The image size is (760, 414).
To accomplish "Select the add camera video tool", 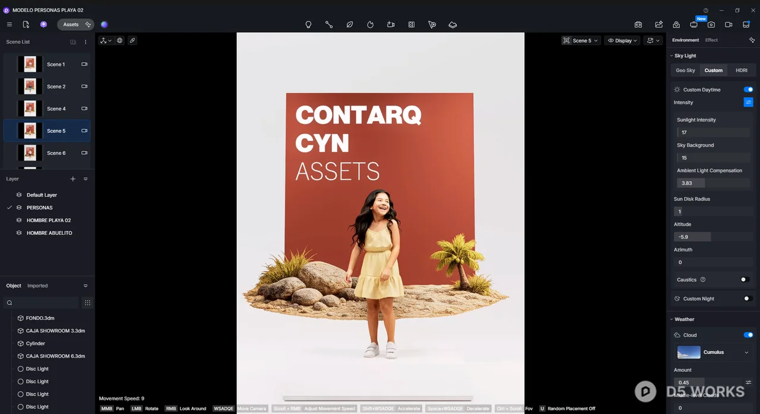I will pyautogui.click(x=391, y=24).
